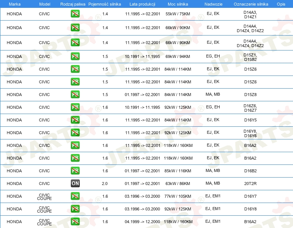Select the power cell 77kW / 105KM

pyautogui.click(x=178, y=196)
